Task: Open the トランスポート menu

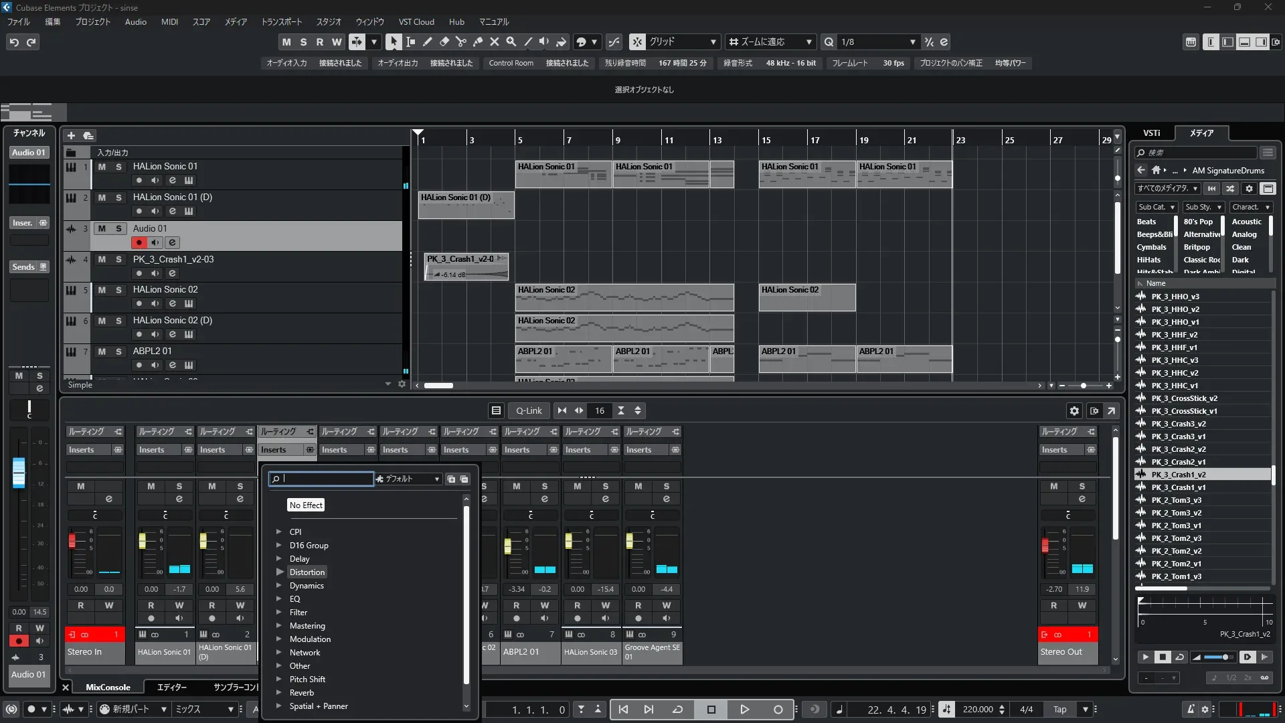Action: pyautogui.click(x=281, y=21)
